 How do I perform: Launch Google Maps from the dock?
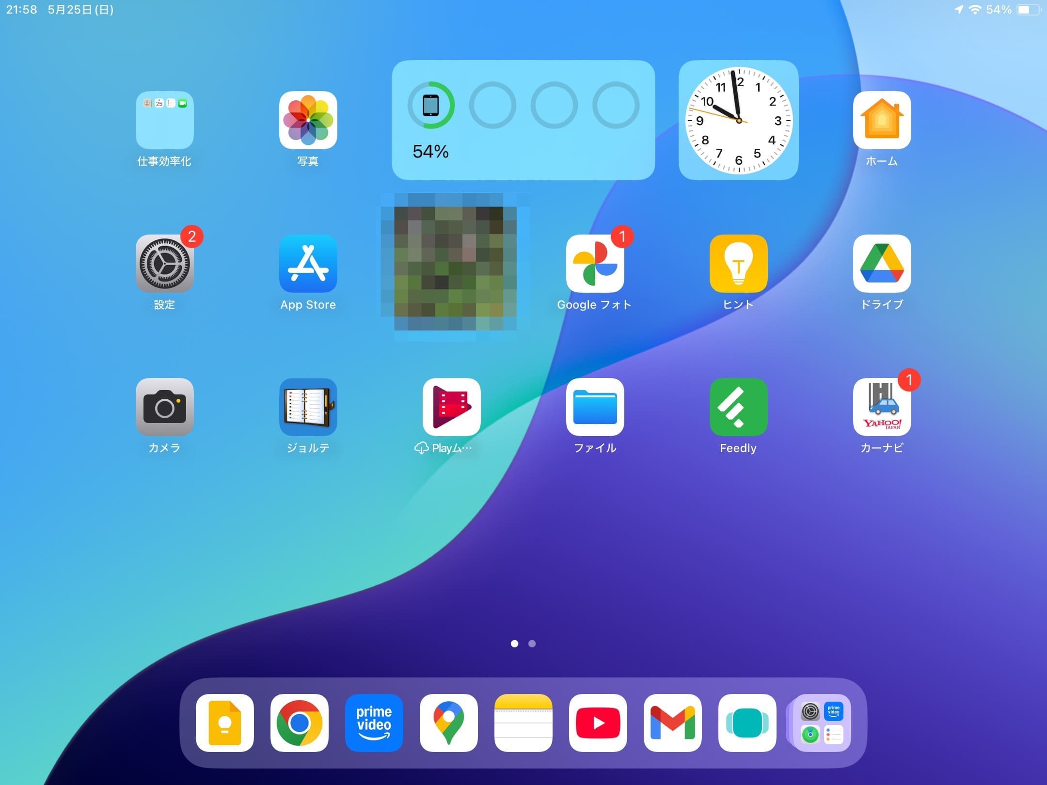tap(449, 723)
